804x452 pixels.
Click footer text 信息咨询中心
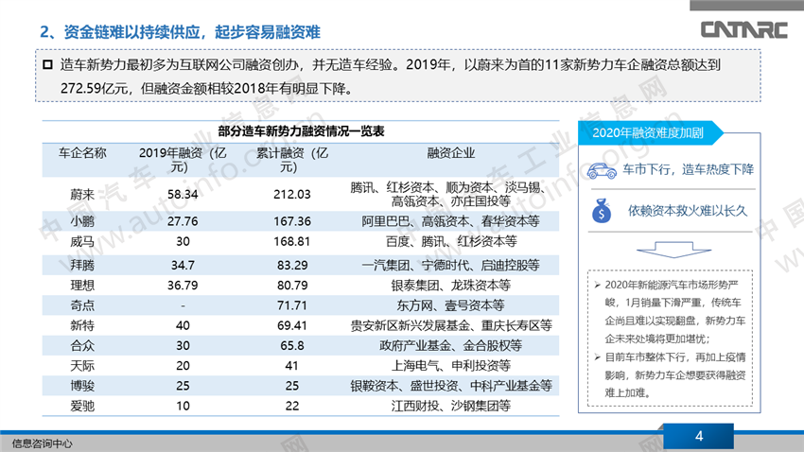42,443
